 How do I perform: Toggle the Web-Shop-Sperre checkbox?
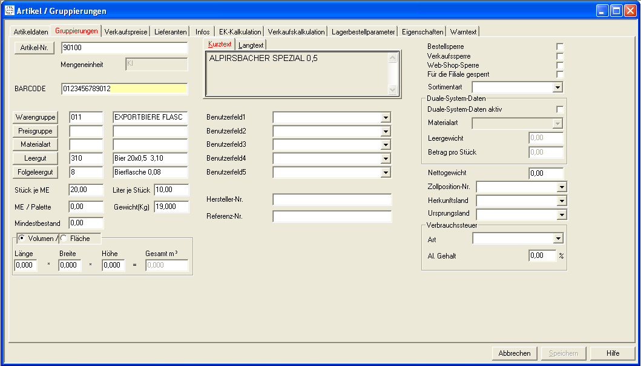(560, 65)
